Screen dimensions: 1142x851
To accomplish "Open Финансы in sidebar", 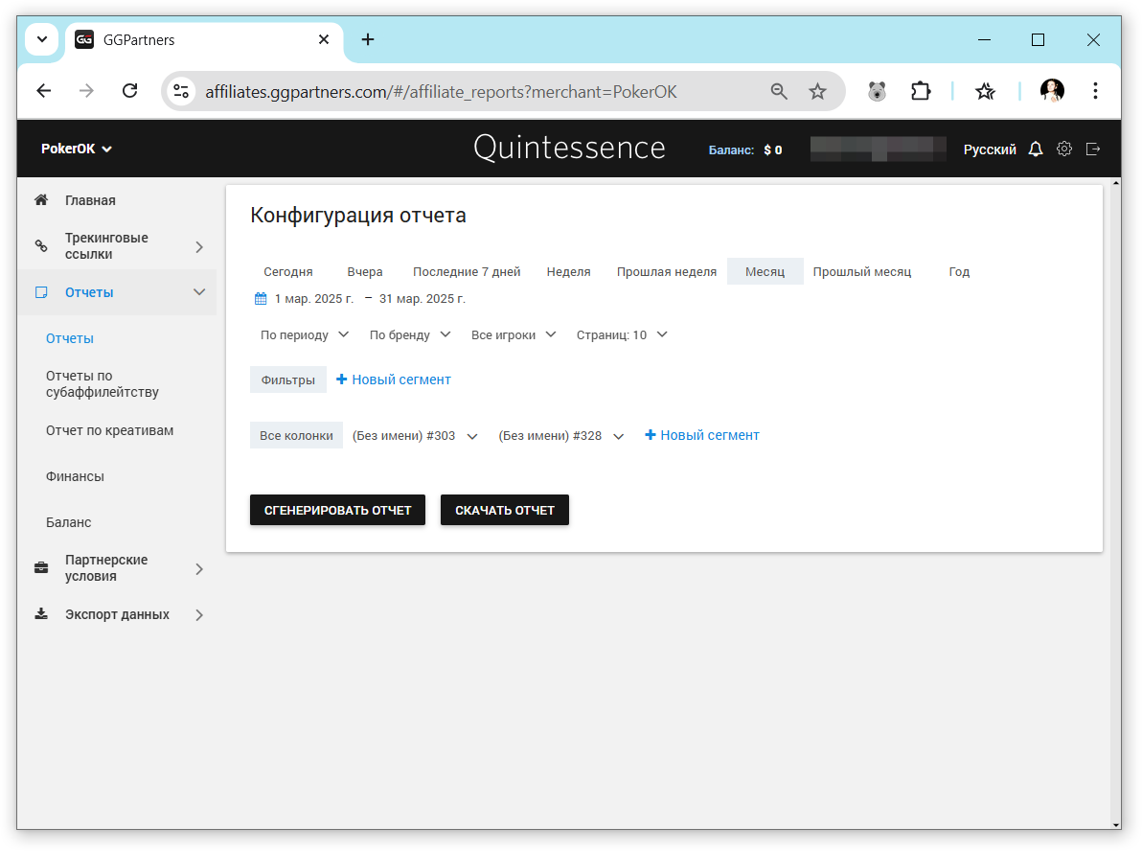I will click(75, 476).
